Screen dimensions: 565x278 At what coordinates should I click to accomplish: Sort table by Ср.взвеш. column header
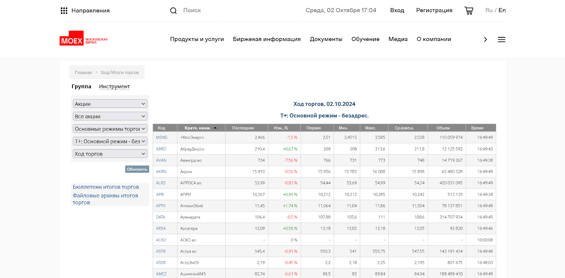[x=404, y=128]
